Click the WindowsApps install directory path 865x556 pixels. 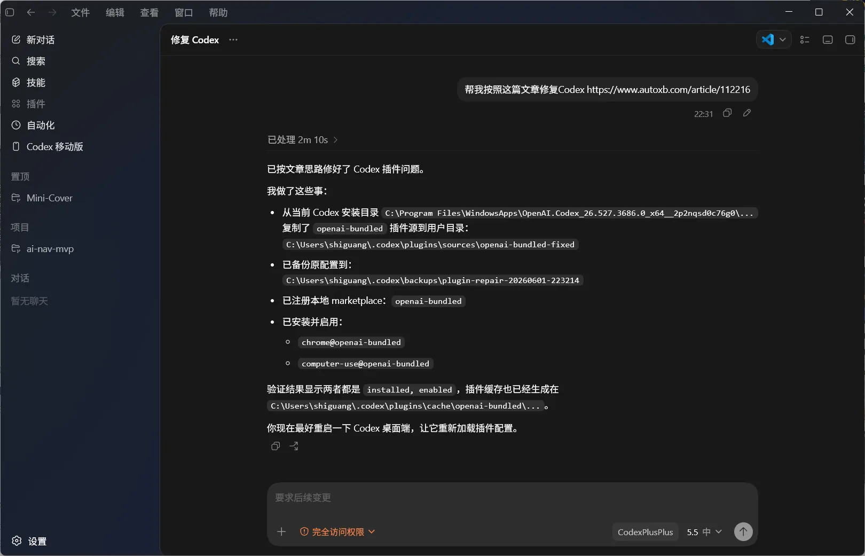(x=569, y=213)
